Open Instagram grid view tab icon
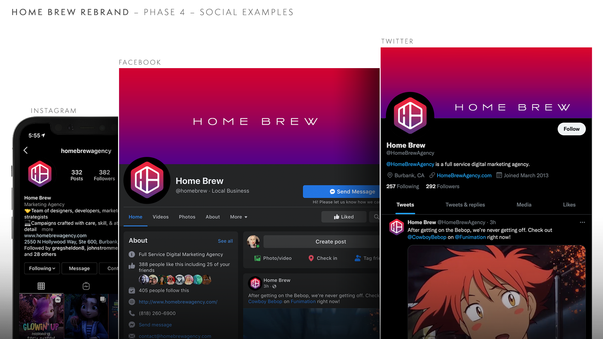This screenshot has width=603, height=339. point(41,286)
